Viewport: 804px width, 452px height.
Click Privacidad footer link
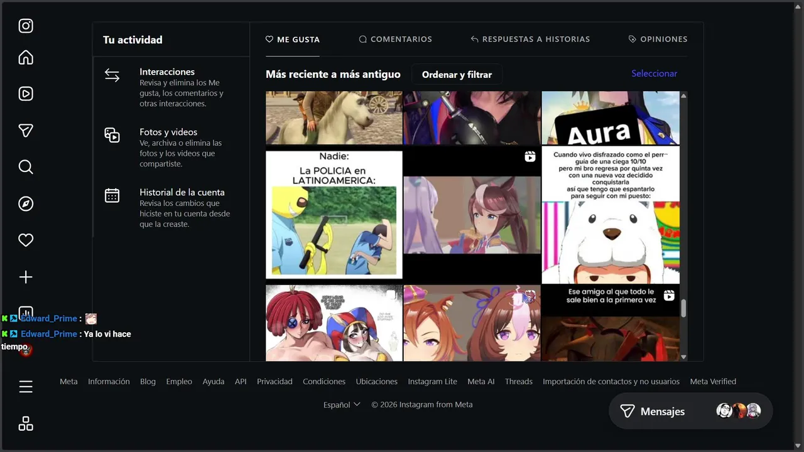tap(274, 381)
